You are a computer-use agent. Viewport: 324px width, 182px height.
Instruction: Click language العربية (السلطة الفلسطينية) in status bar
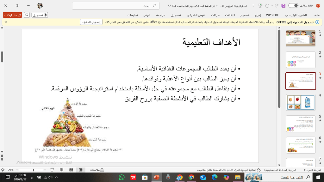pos(280,170)
